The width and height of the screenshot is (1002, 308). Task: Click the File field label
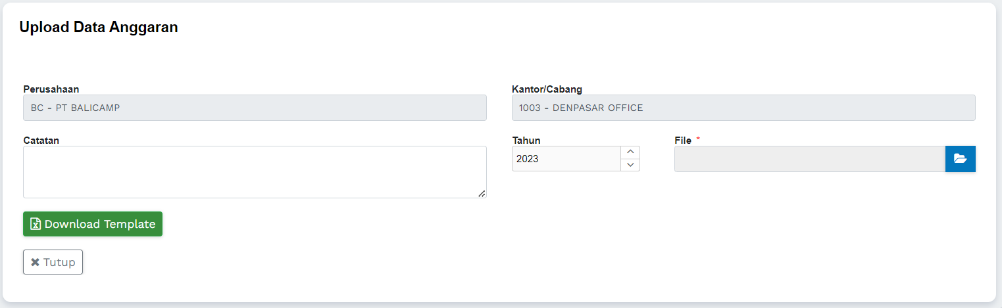click(x=683, y=141)
